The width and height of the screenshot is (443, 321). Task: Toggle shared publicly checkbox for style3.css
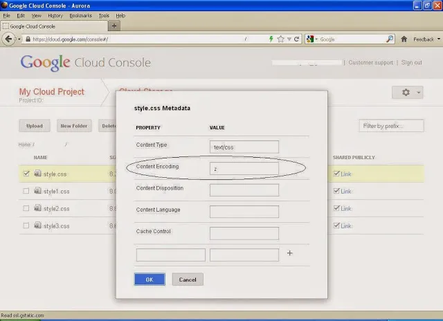click(336, 226)
